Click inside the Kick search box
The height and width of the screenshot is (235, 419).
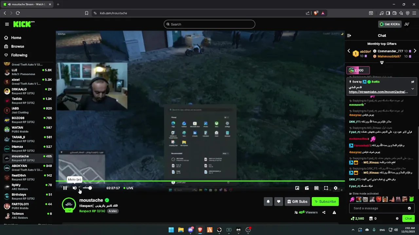click(x=209, y=24)
